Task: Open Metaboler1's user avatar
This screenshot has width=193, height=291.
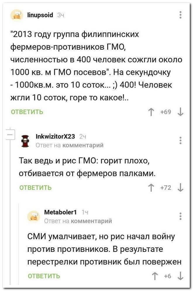Action: [x=32, y=217]
